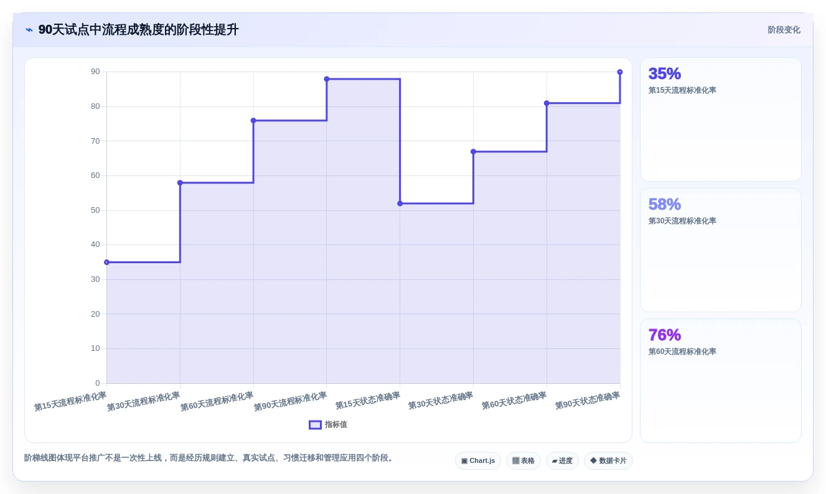
Task: Click x-axis label 第60天流程标准化率
Action: pos(217,401)
